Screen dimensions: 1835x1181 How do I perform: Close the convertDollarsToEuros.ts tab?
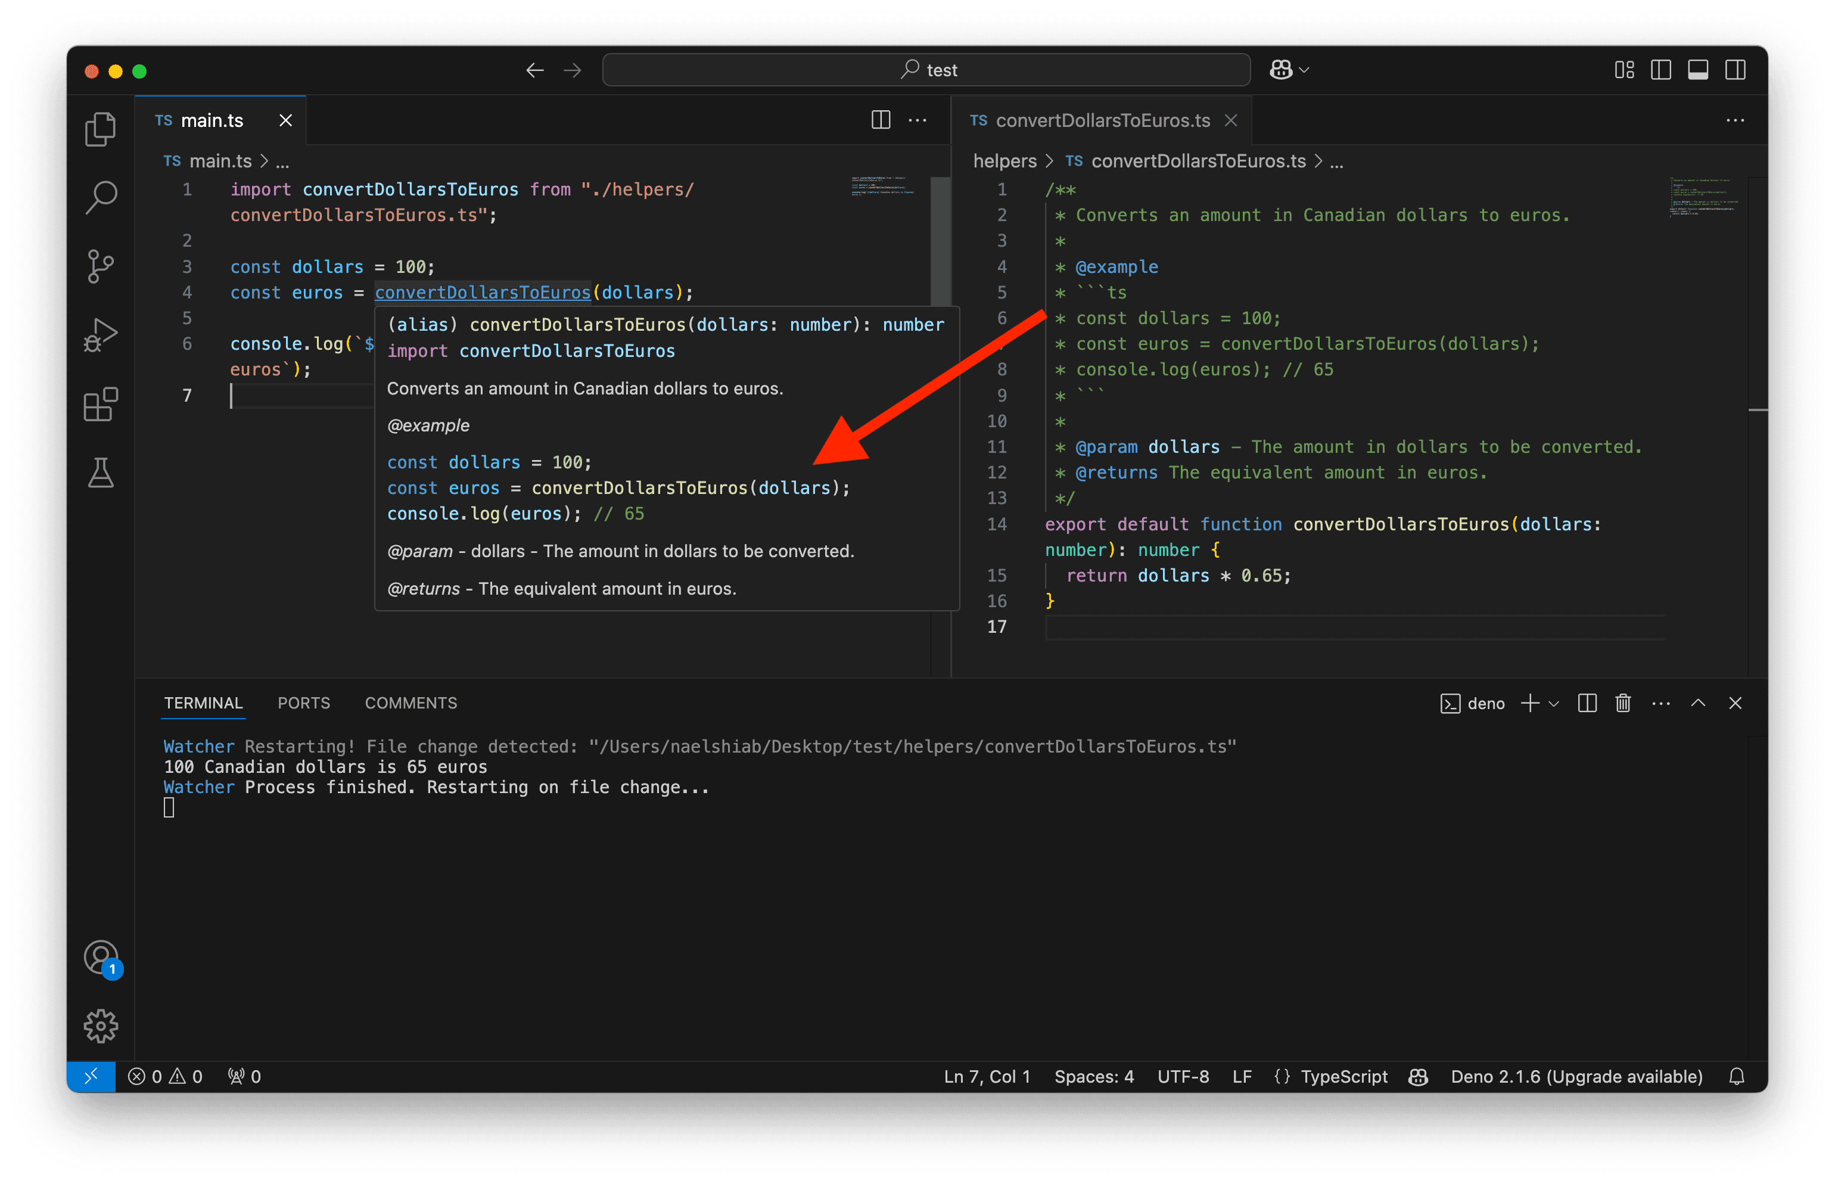pos(1231,120)
